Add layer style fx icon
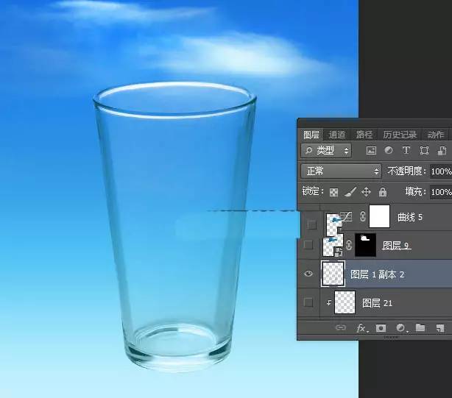Viewport: 452px width, 398px height. [361, 328]
